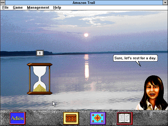Open the File menu

pyautogui.click(x=6, y=8)
